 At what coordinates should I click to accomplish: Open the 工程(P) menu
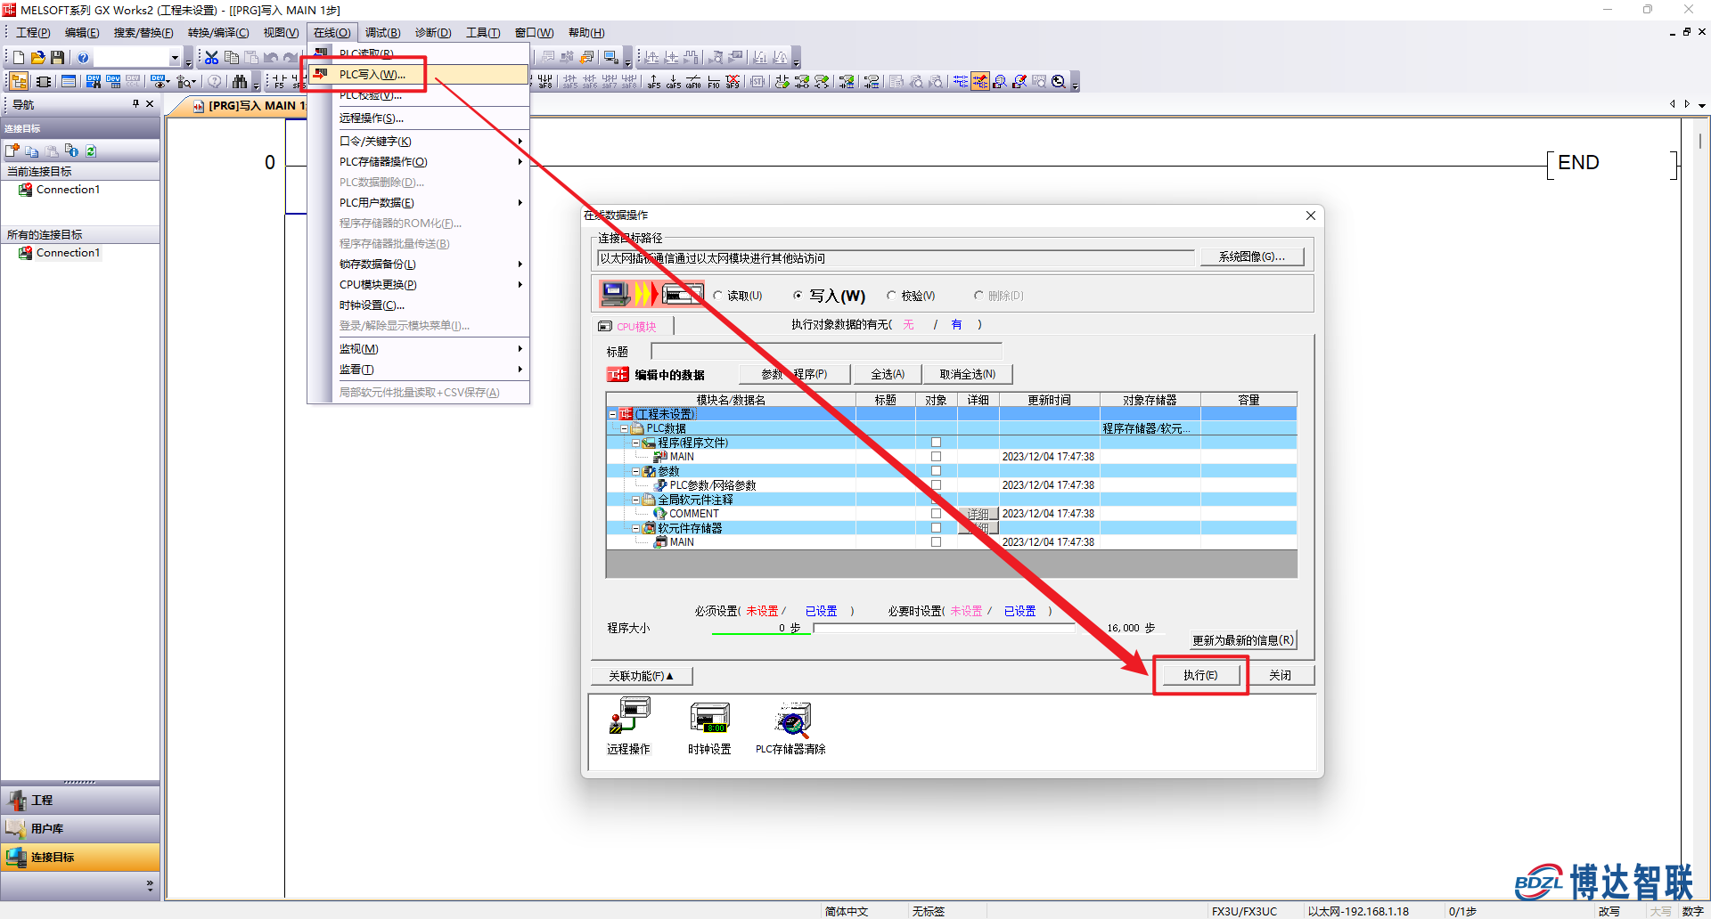point(33,33)
